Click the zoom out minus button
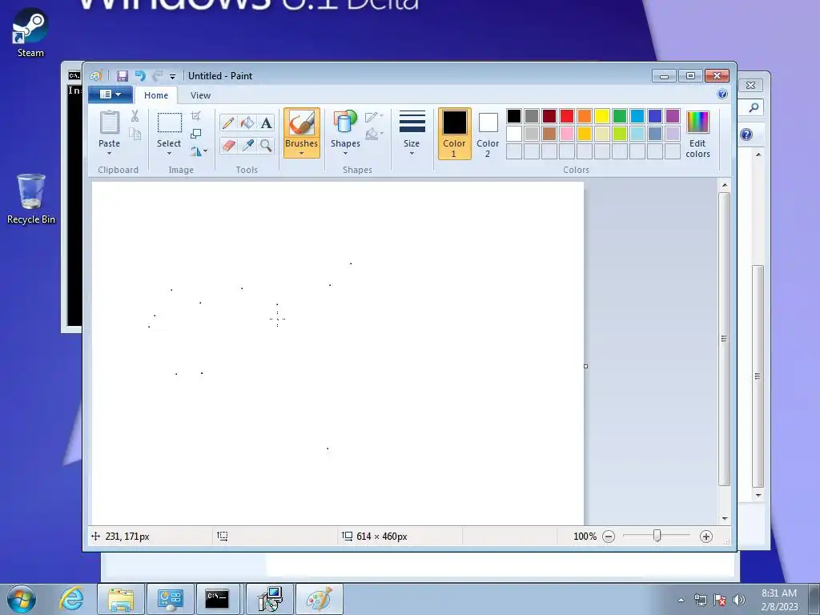 click(x=609, y=537)
